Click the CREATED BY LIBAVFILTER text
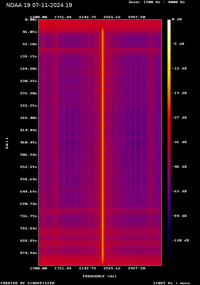This screenshot has height=285, width=200. 28,283
